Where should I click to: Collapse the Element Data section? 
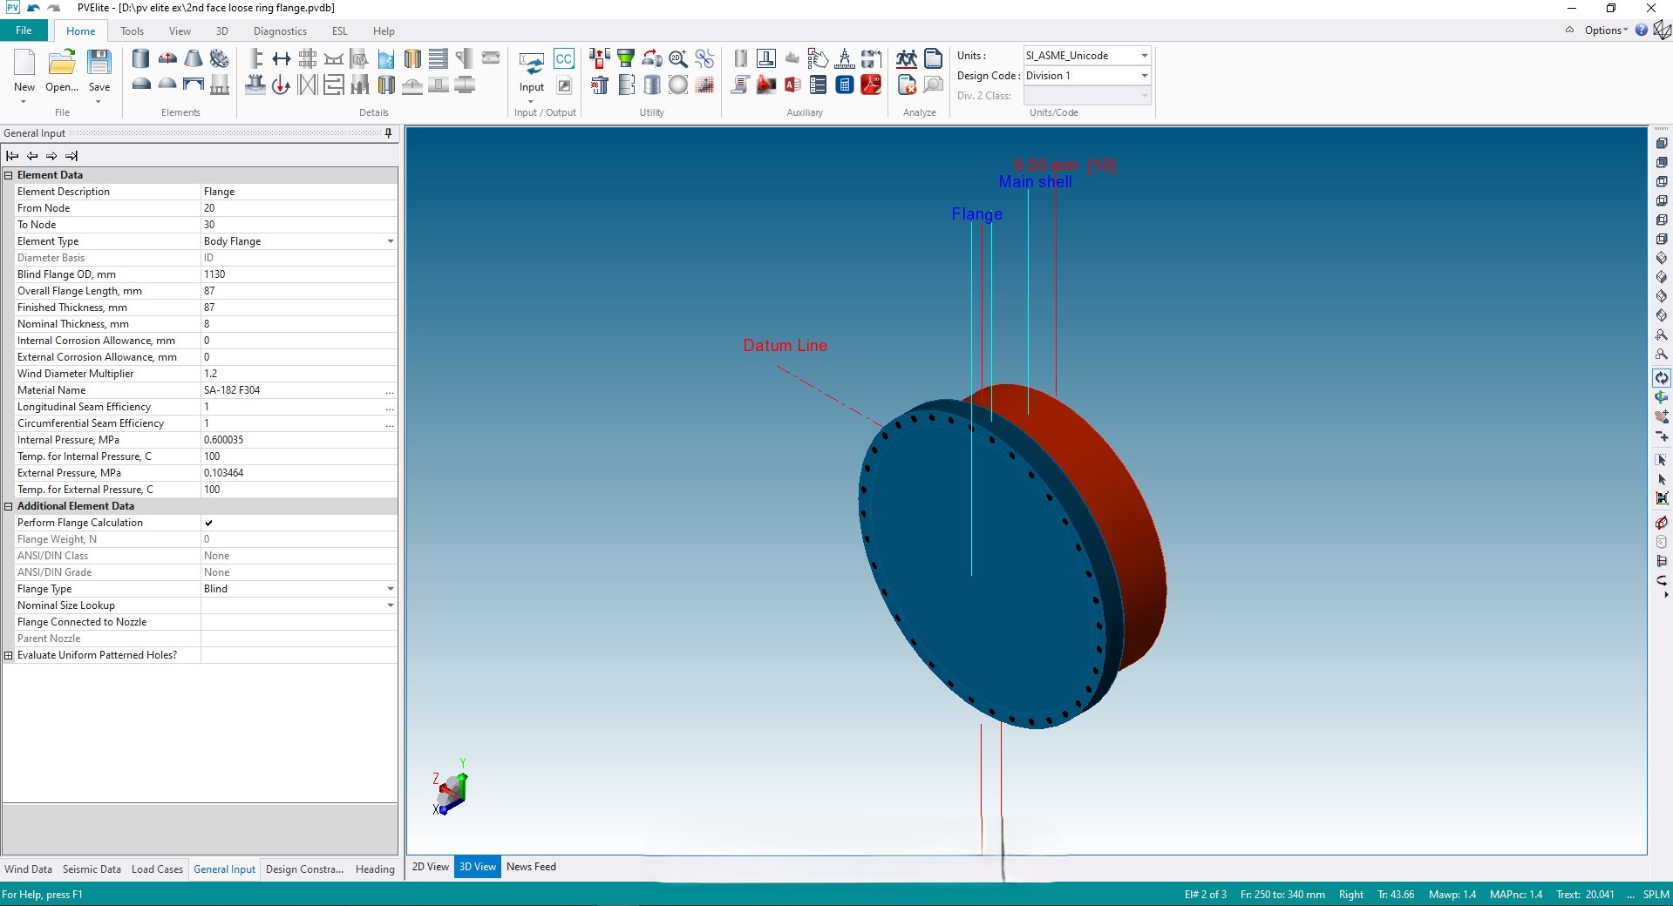(9, 175)
